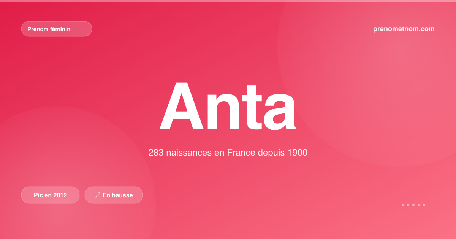Open the prenometnom.com site label
The image size is (456, 239).
tap(404, 29)
